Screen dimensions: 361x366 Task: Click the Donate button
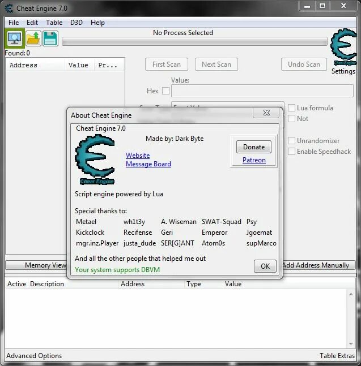coord(254,147)
